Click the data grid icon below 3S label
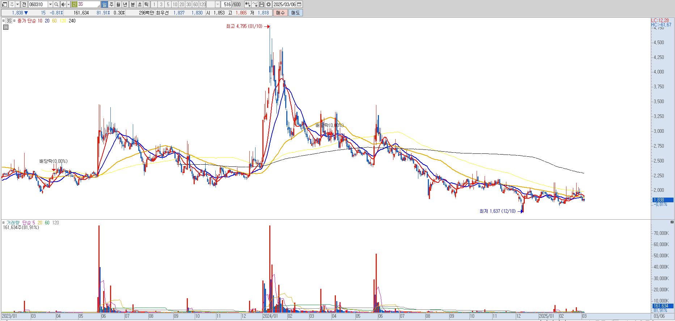 6,27
